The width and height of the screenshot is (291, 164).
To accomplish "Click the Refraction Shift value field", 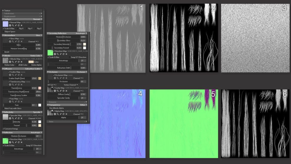I will 83,68.
